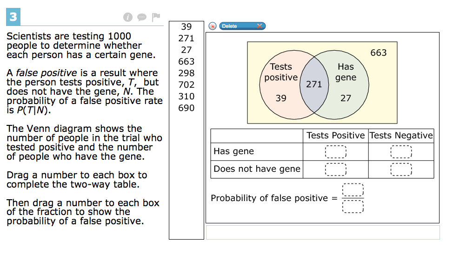Screen dimensions: 453x254
Task: Select the number 39 from the number list
Action: (x=187, y=27)
